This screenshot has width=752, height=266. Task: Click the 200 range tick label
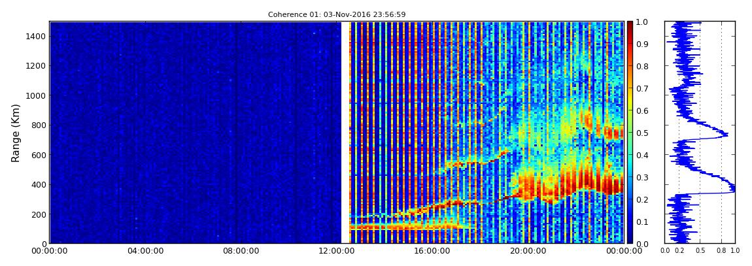(x=38, y=214)
